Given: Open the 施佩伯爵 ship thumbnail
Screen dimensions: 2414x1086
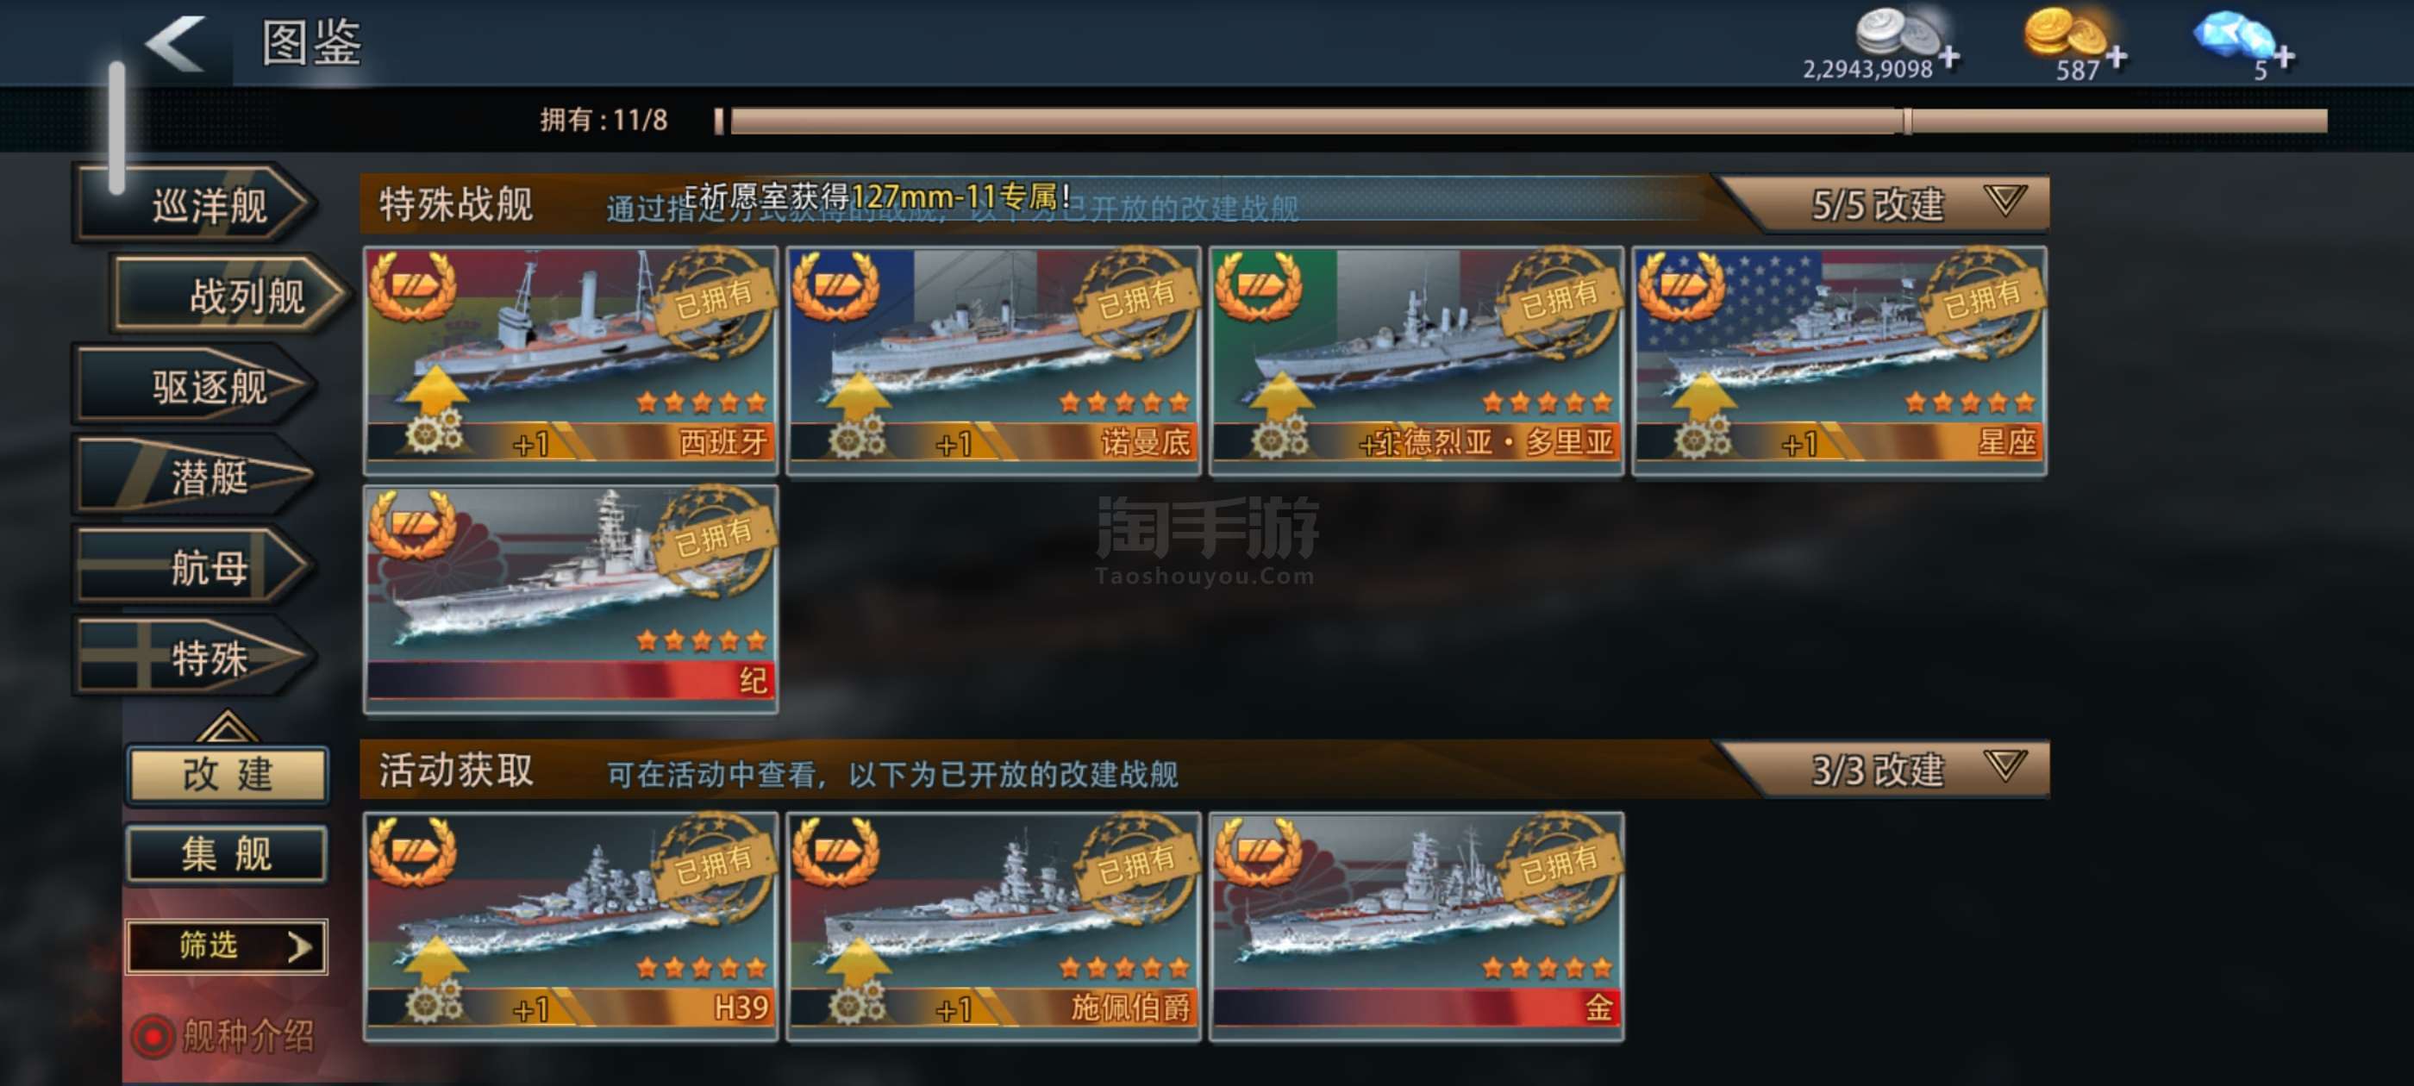Looking at the screenshot, I should [x=994, y=927].
